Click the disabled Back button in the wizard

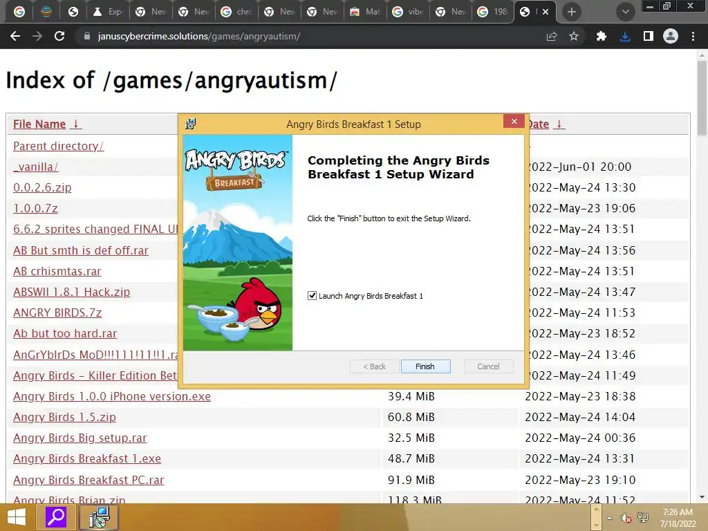tap(374, 366)
